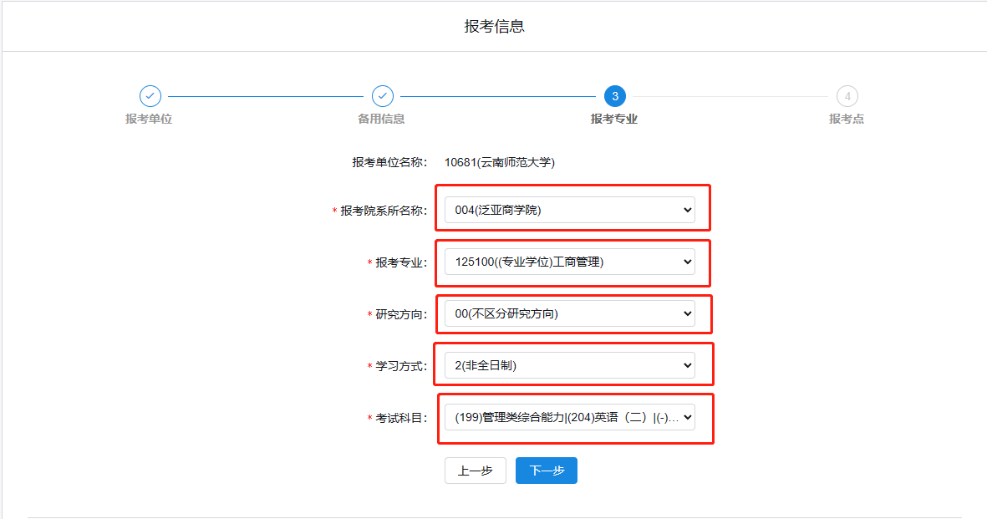Expand the 报考专业 dropdown showing 125100 工商管理
Viewport: 987px width, 519px height.
click(x=569, y=262)
